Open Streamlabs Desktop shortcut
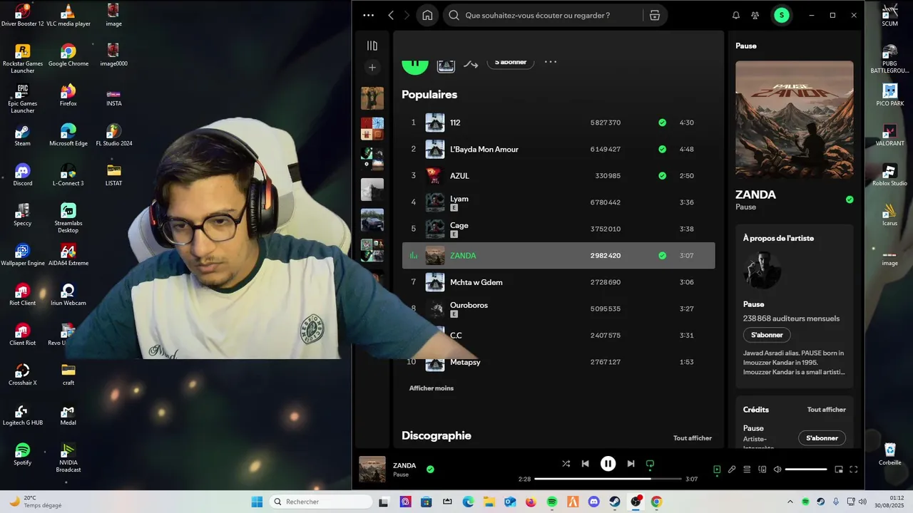Screen dimensions: 913x513 (68, 218)
